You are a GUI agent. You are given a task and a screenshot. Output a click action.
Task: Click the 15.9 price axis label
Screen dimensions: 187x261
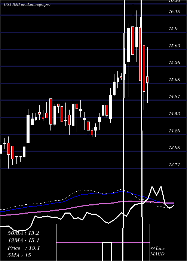click(173, 29)
